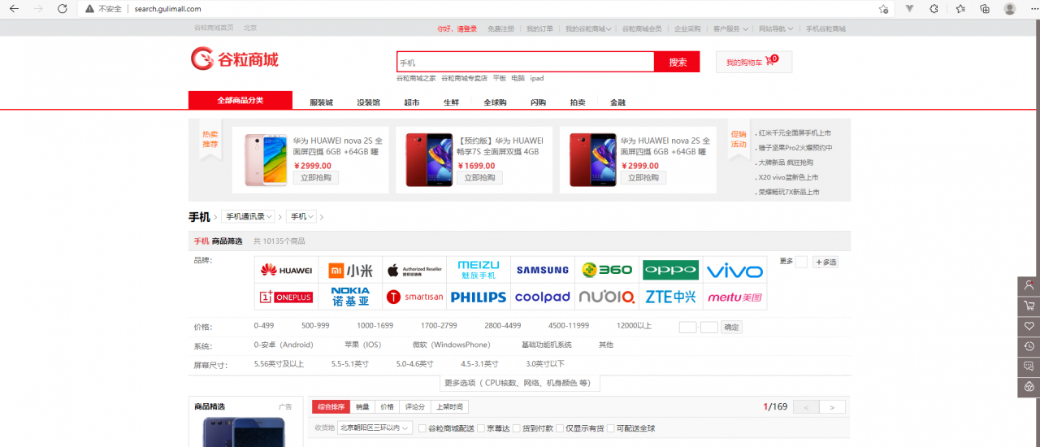Filter by vivo brand logo

pyautogui.click(x=734, y=271)
